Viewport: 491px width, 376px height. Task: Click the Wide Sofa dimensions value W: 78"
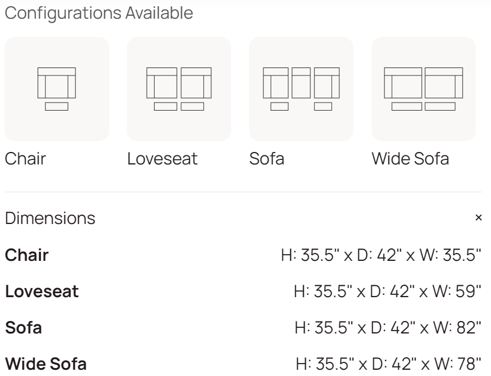pyautogui.click(x=388, y=364)
